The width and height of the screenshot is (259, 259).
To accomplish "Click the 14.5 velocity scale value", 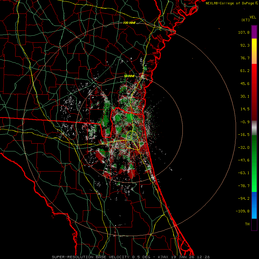I will (x=245, y=109).
